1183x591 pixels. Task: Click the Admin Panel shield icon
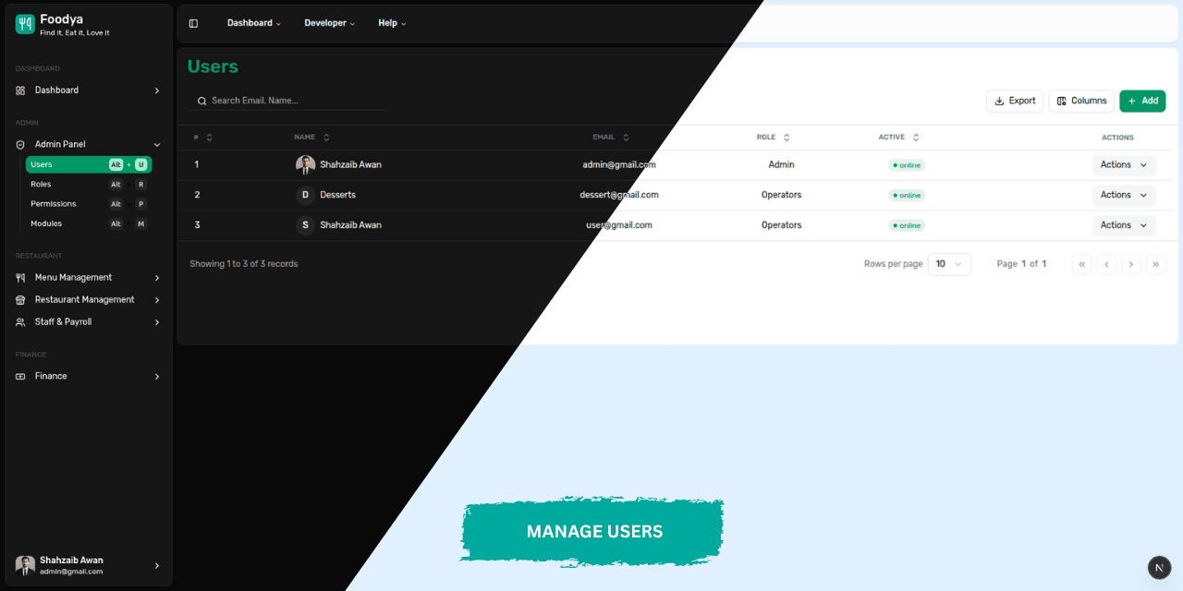click(18, 144)
